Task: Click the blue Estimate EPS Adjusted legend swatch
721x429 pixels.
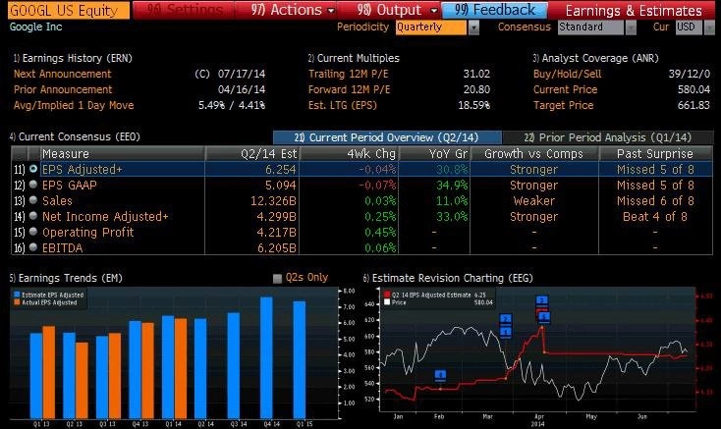Action: 17,295
